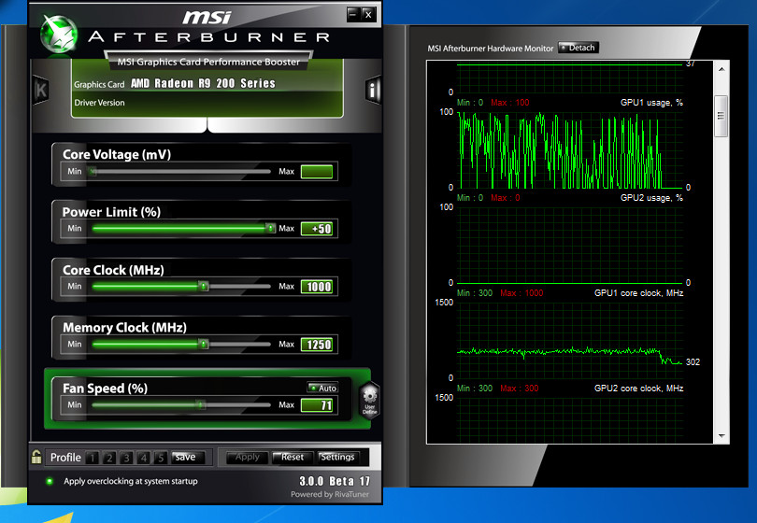This screenshot has width=757, height=523.
Task: Click the GPU1 core clock graph
Action: [570, 340]
